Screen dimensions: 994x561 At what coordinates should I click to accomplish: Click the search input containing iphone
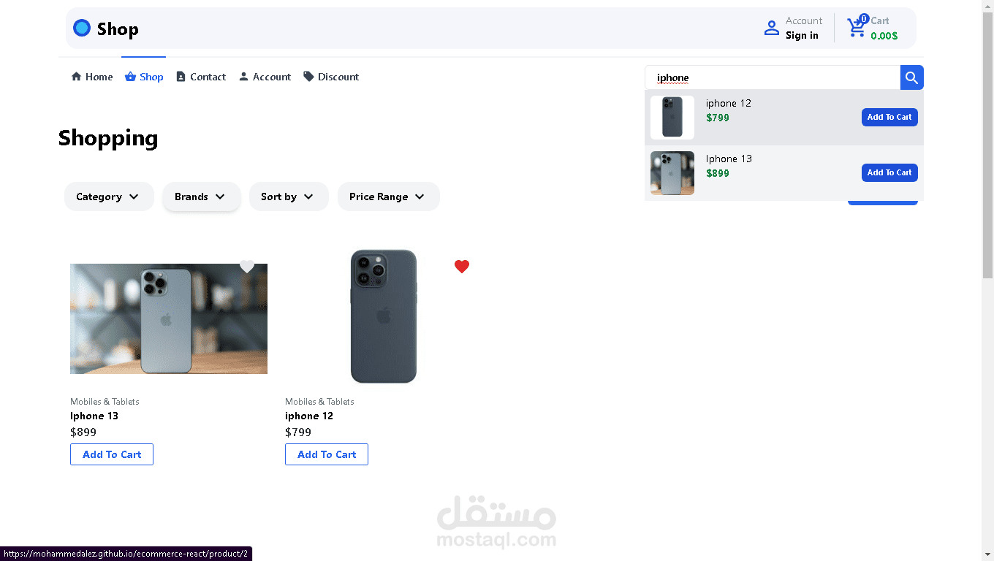[x=771, y=77]
